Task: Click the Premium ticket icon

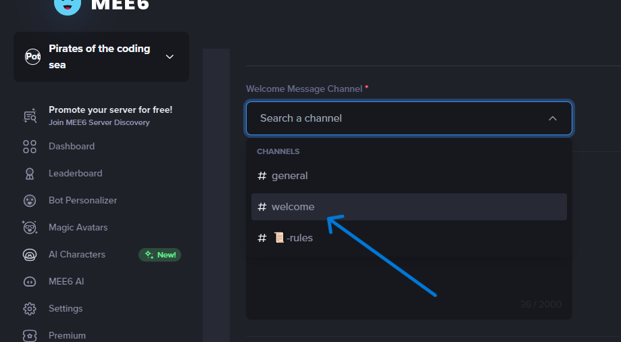Action: pos(30,335)
